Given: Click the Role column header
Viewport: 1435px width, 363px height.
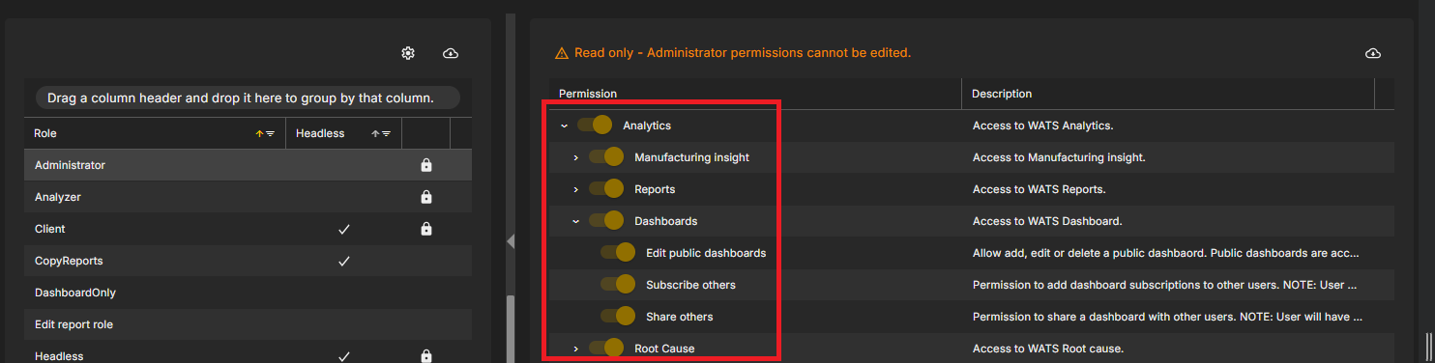Looking at the screenshot, I should (x=155, y=133).
